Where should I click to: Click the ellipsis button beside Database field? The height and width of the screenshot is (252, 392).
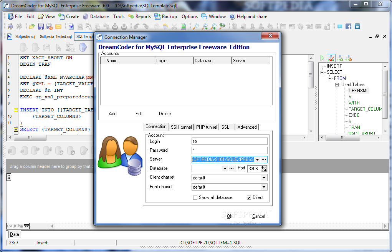point(232,168)
